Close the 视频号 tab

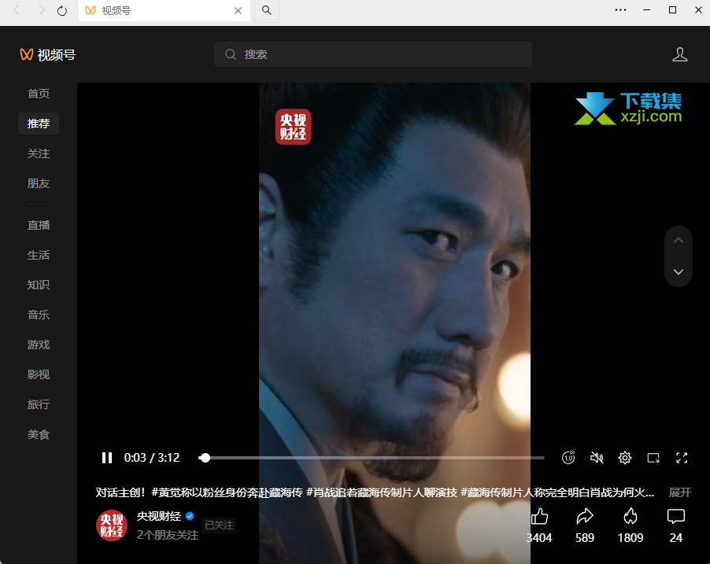click(x=238, y=10)
